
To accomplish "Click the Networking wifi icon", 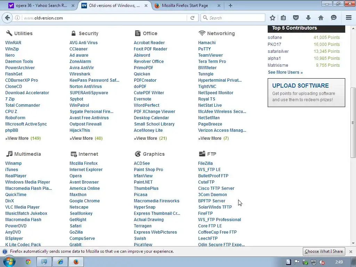I will [202, 33].
